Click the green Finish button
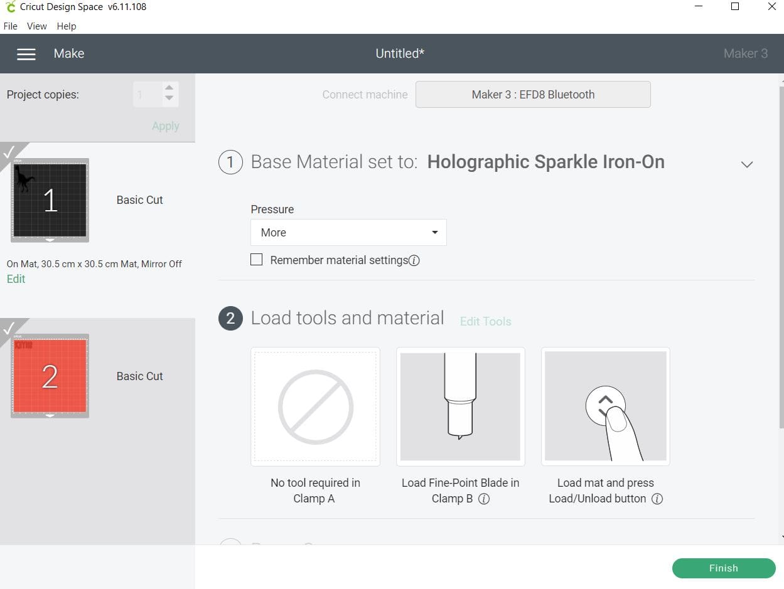Image resolution: width=784 pixels, height=589 pixels. tap(724, 568)
